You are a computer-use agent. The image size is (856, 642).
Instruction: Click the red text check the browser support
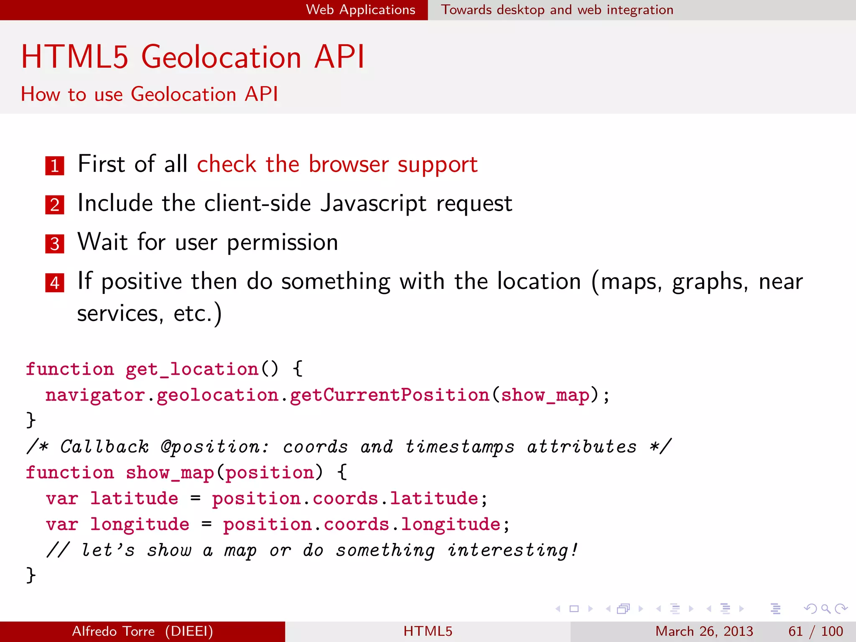(x=337, y=164)
